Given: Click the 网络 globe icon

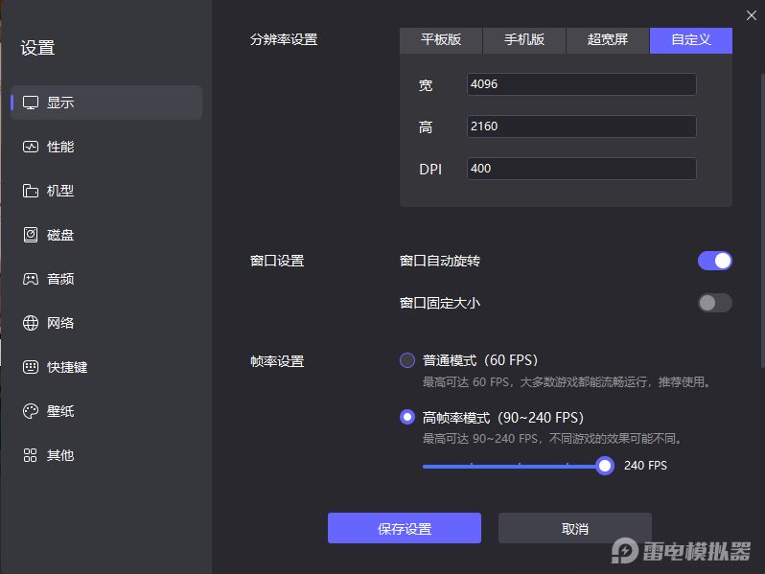Looking at the screenshot, I should pyautogui.click(x=31, y=323).
